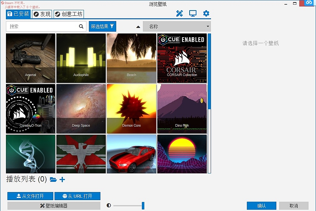Select the DNA helix wallpaper
Screen dimensions: 316x211
31,154
